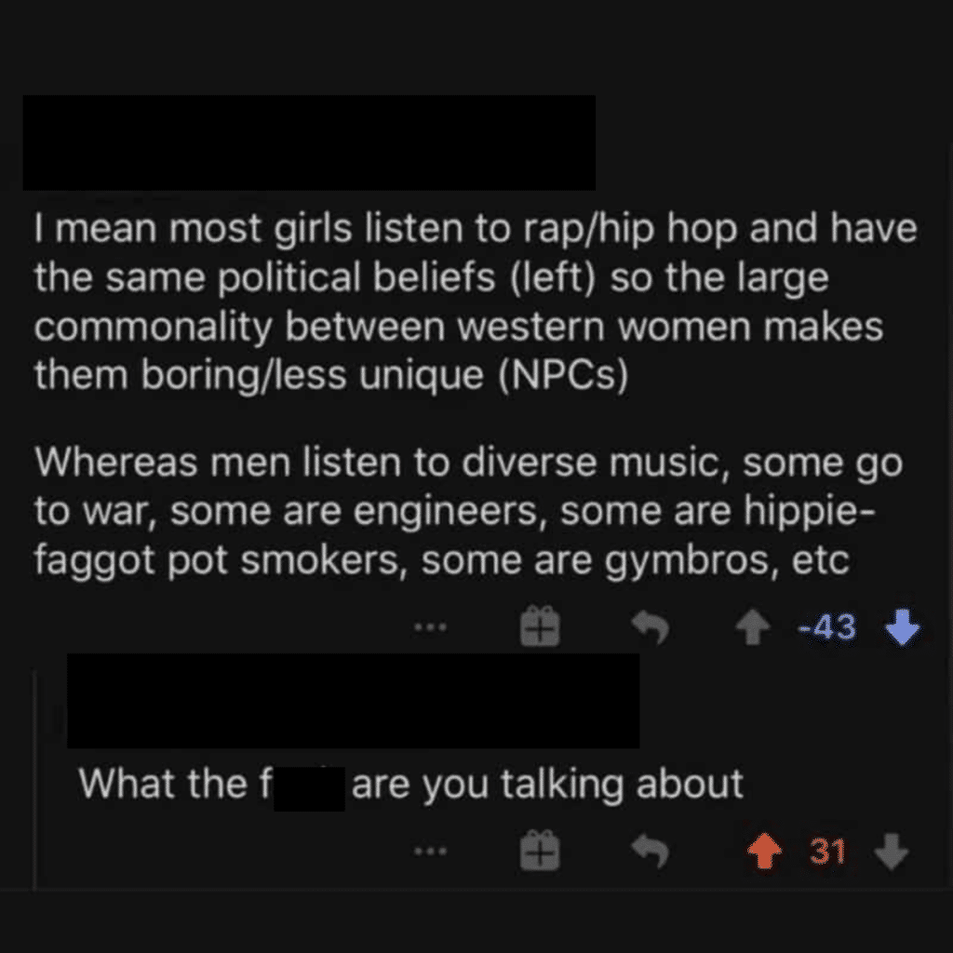
Task: Click the -43 score count
Action: coord(827,626)
